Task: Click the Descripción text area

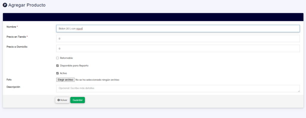Action: 178,88
